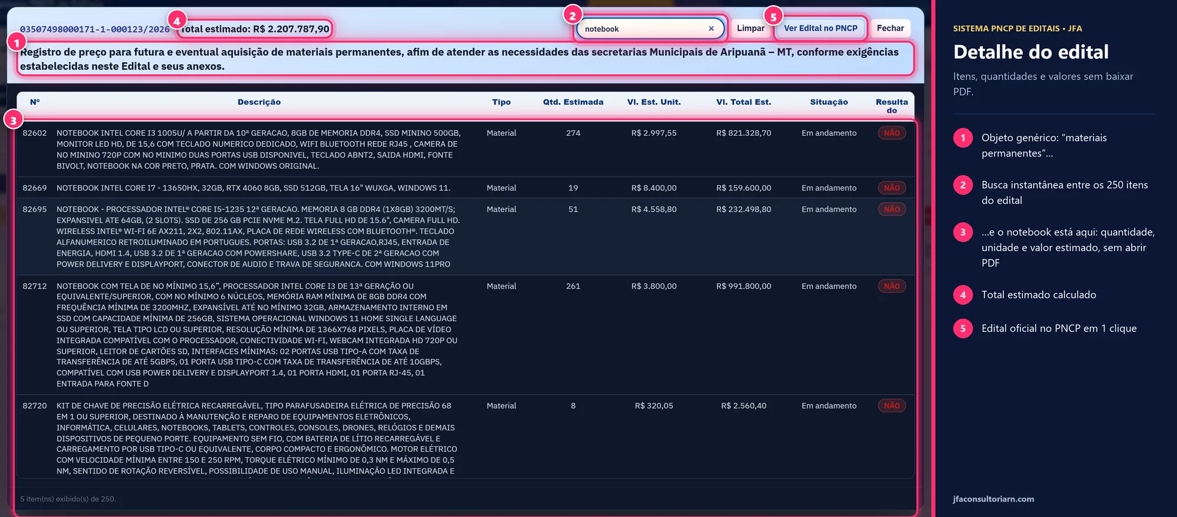Click Em andamento in row 82712
The width and height of the screenshot is (1177, 517).
[x=829, y=286]
